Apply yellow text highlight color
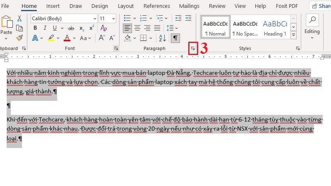331x186 pixels. [x=51, y=38]
